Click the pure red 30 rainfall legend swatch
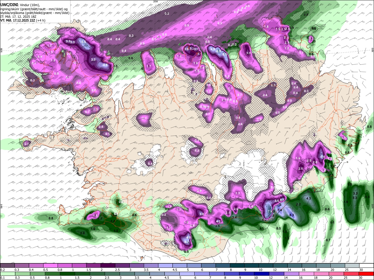This screenshot has width=374, height=280. (366, 274)
